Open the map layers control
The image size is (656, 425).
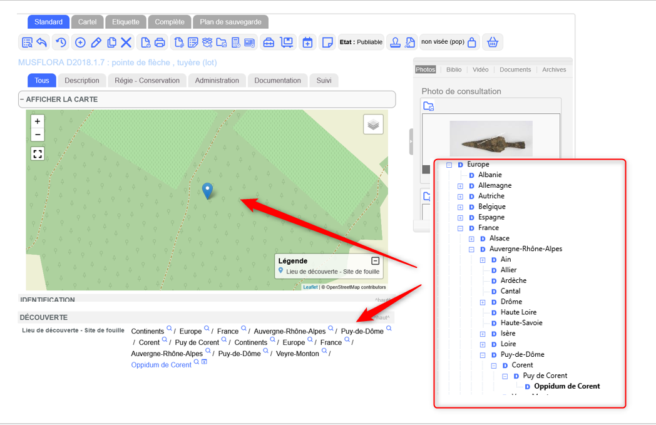(x=373, y=125)
